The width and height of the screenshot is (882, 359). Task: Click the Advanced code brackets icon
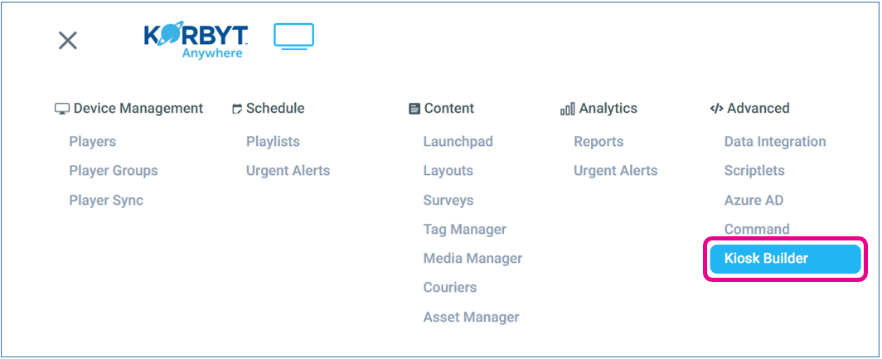716,109
